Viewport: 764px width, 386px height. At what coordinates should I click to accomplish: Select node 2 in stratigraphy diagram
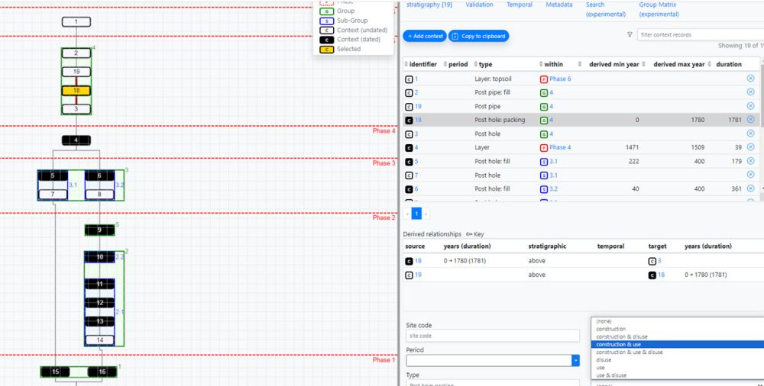pos(76,53)
